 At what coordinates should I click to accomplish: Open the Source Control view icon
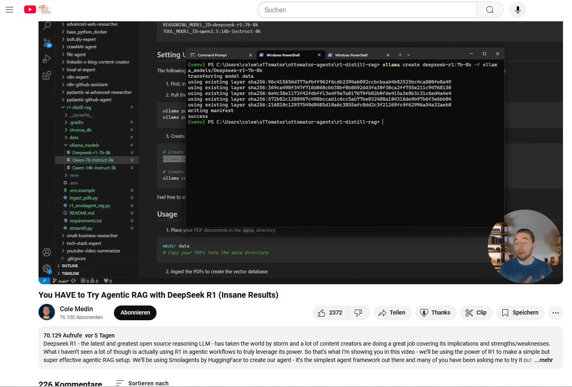(x=47, y=43)
